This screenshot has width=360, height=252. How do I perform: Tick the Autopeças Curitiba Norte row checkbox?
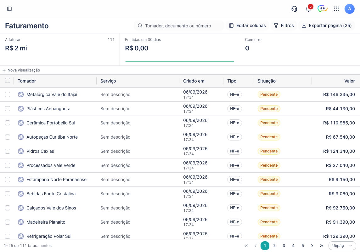pyautogui.click(x=8, y=137)
